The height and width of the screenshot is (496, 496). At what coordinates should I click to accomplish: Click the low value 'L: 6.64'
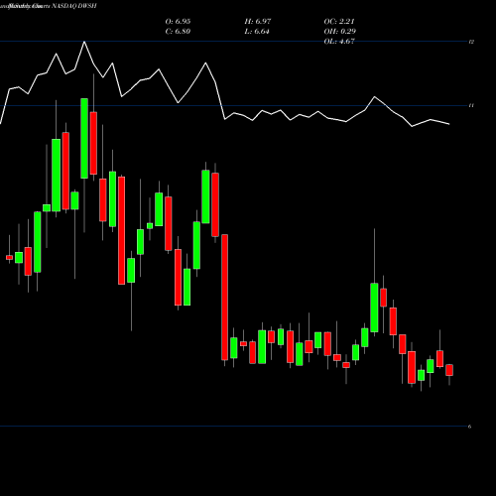click(x=257, y=32)
